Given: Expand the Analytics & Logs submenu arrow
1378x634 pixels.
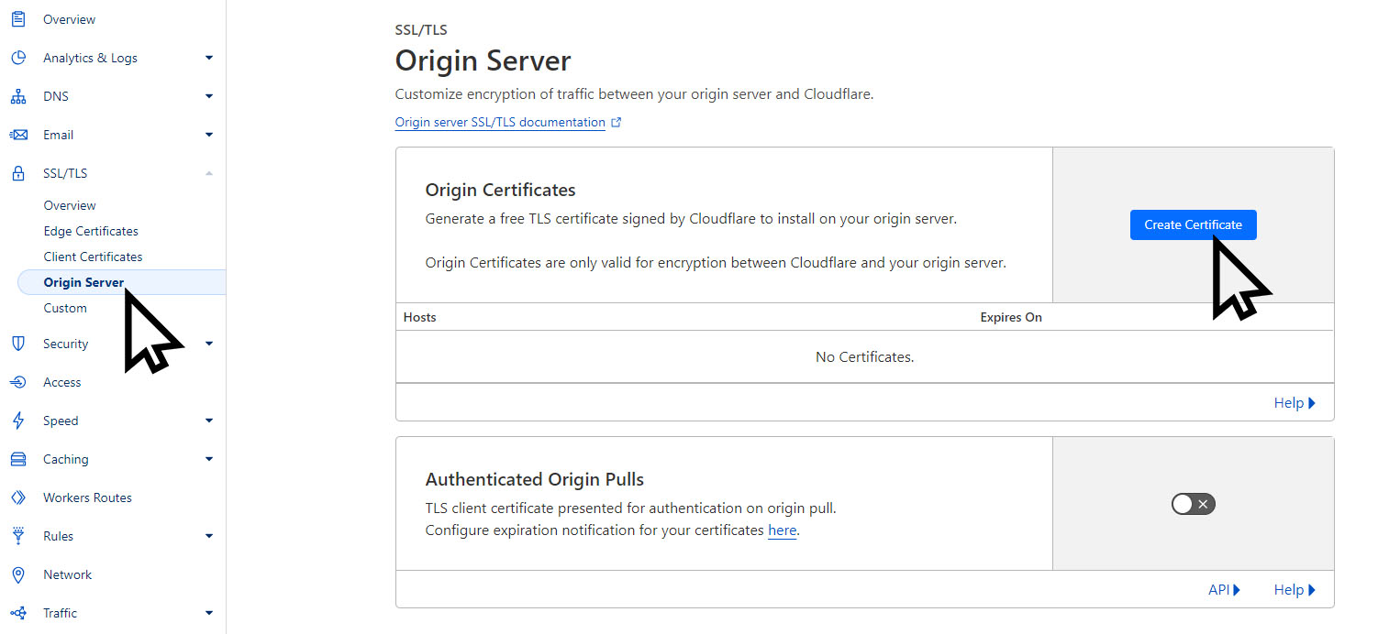Looking at the screenshot, I should (208, 58).
